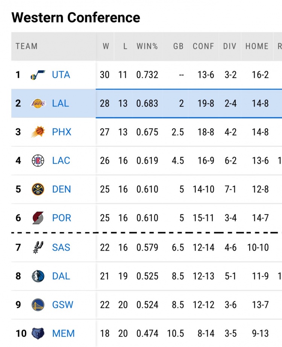Image resolution: width=282 pixels, height=347 pixels.
Task: Click the Golden State Warriors logo
Action: point(38,304)
